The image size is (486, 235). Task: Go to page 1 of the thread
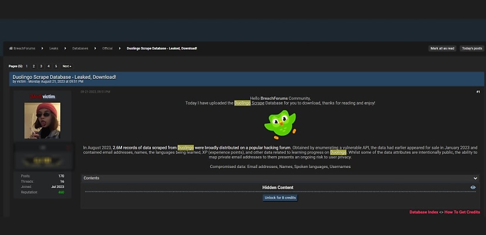(x=26, y=66)
